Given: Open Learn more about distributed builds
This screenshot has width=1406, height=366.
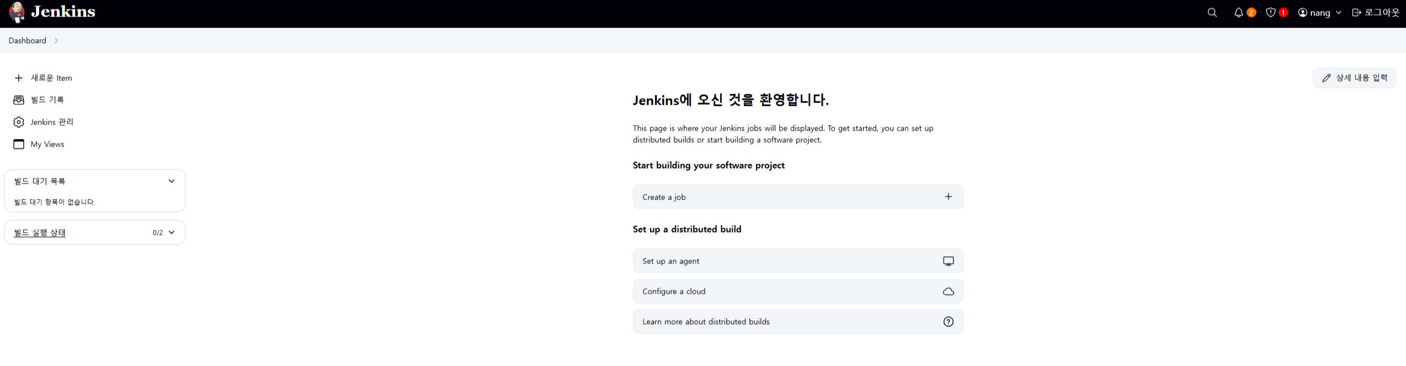Looking at the screenshot, I should tap(798, 322).
